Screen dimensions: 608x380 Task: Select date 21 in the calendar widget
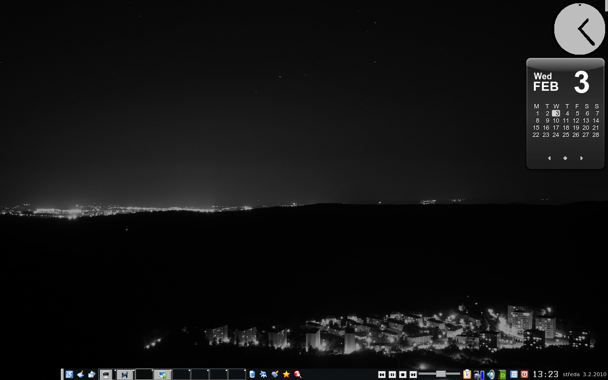coord(596,128)
